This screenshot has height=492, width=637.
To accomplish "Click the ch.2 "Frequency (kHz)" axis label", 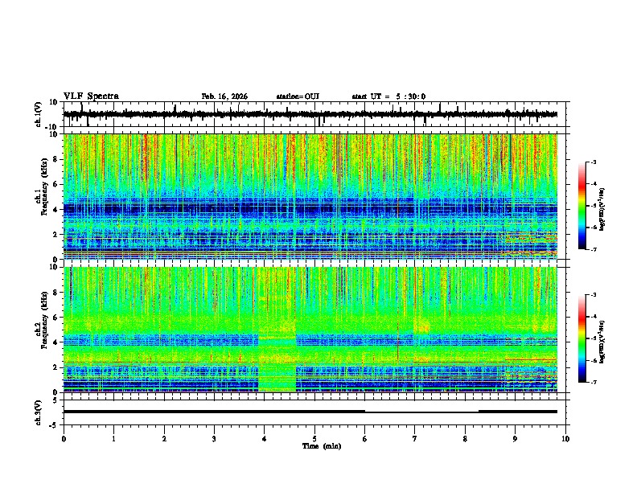I will tap(44, 320).
